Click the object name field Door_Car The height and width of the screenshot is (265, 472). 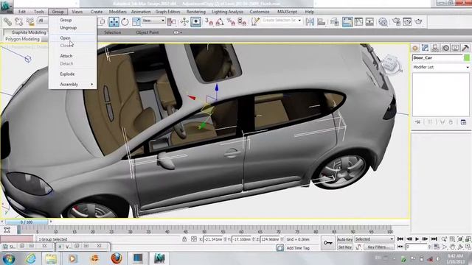[437, 57]
